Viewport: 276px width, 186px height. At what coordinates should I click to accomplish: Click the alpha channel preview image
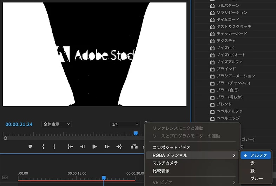click(95, 54)
